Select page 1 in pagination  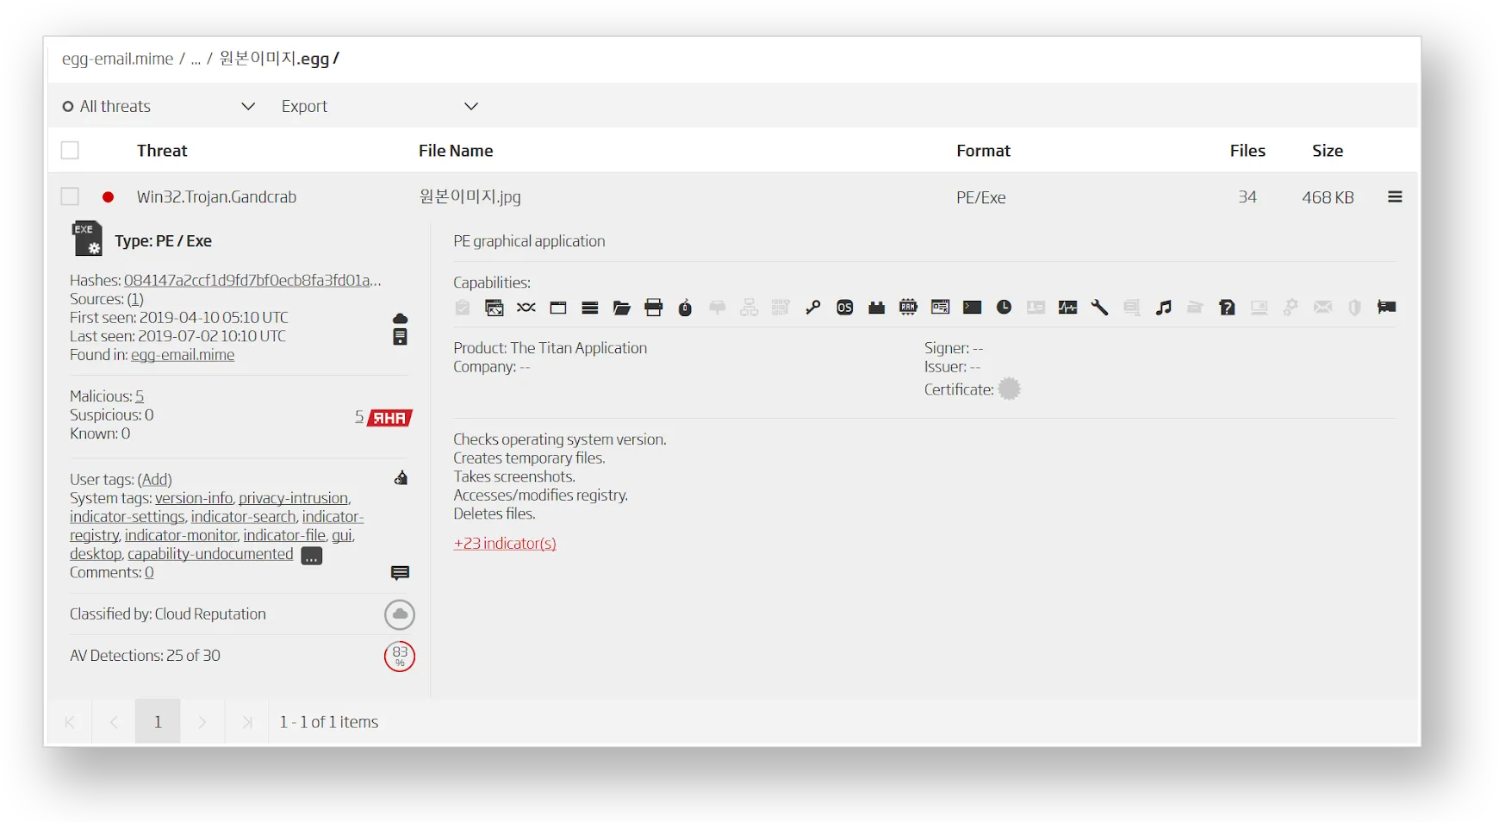[158, 722]
